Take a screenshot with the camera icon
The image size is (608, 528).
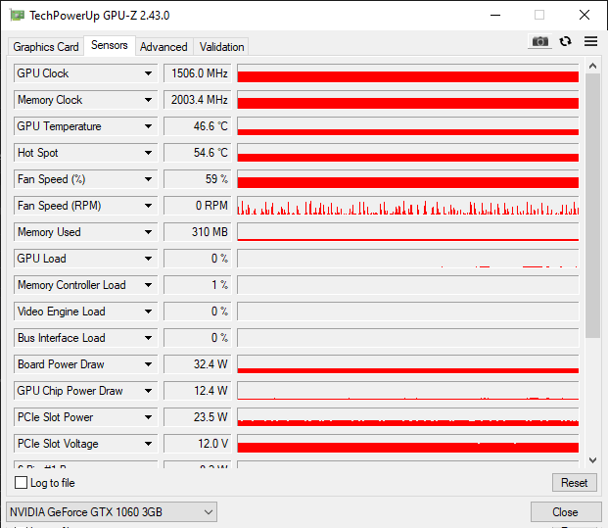(539, 41)
